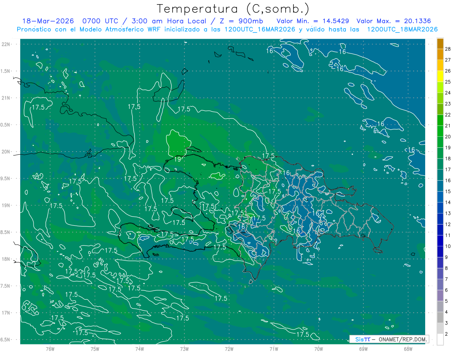
Task: Click the legend value "22"
Action: pos(448,115)
